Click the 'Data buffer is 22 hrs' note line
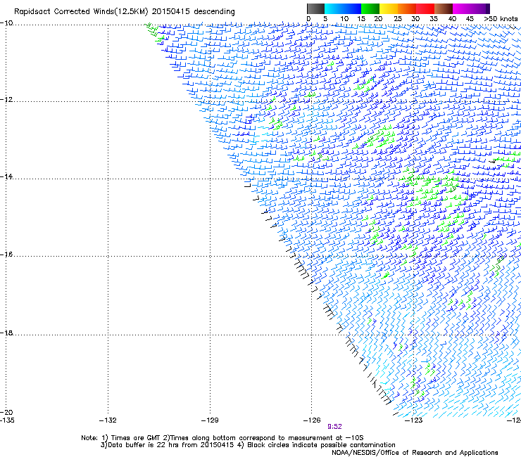The image size is (521, 457). tap(248, 445)
